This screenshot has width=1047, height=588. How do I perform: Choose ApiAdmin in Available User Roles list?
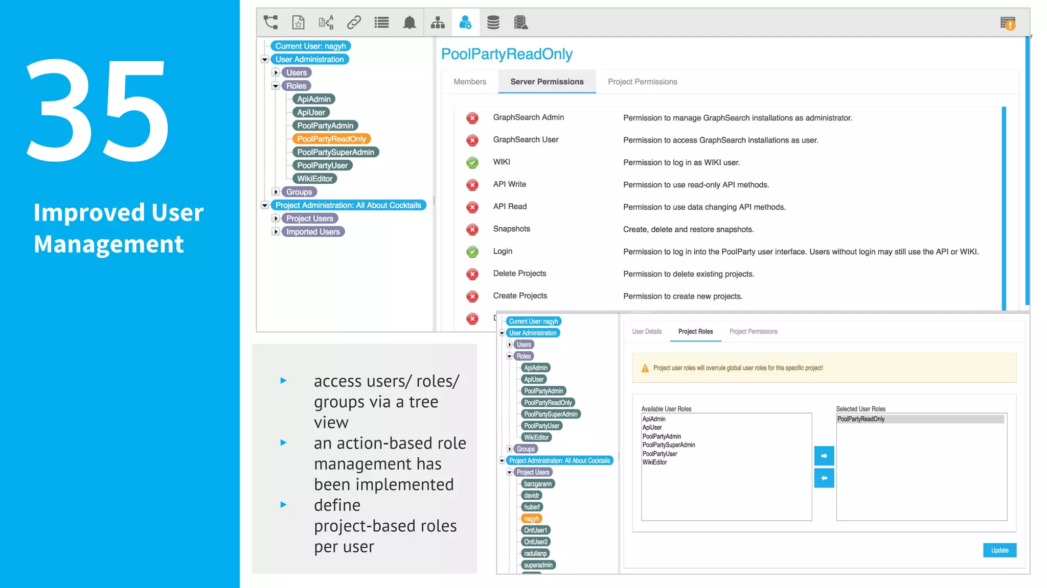coord(654,419)
